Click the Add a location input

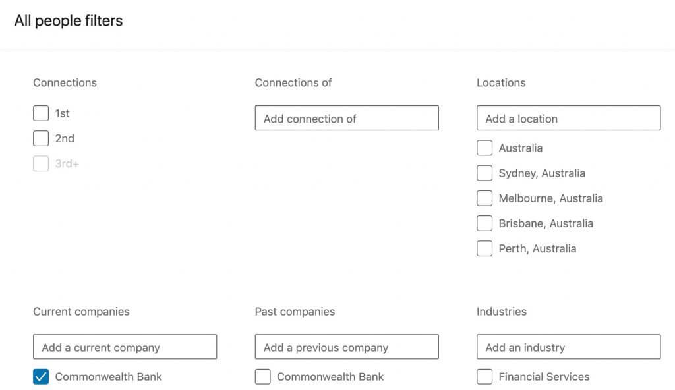click(568, 118)
